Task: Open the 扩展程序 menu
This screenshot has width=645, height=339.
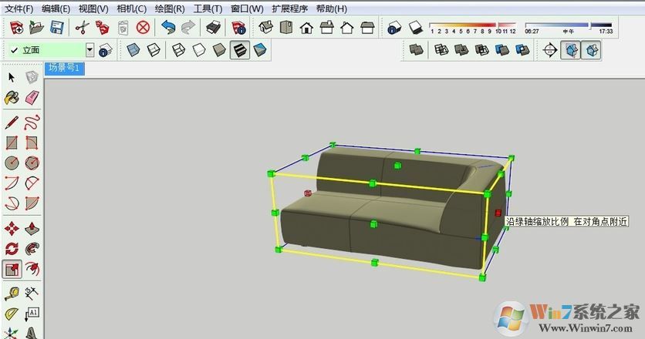Action: click(290, 8)
